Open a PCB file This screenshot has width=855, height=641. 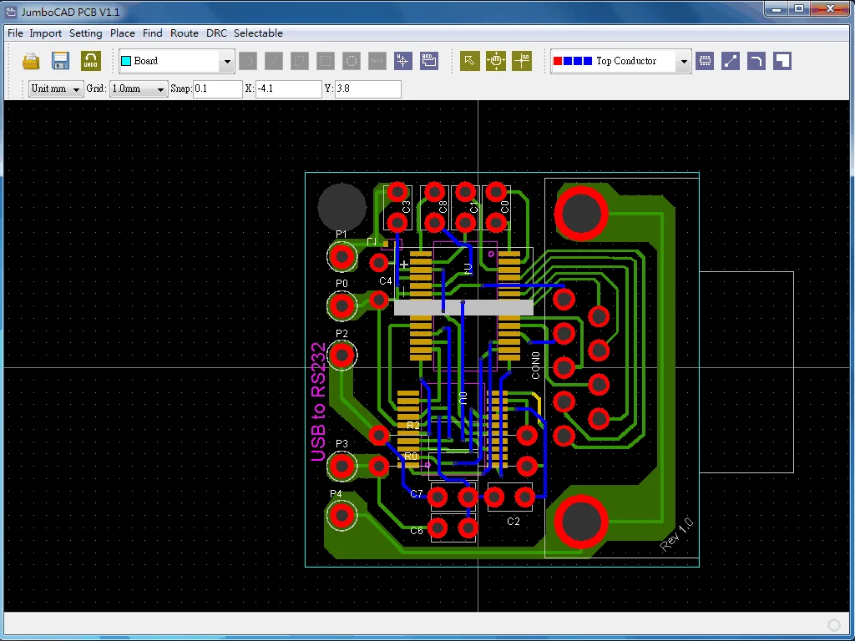[31, 60]
